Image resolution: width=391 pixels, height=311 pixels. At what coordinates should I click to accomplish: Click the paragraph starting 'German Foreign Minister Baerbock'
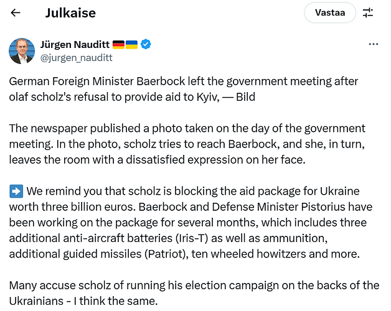coord(184,89)
